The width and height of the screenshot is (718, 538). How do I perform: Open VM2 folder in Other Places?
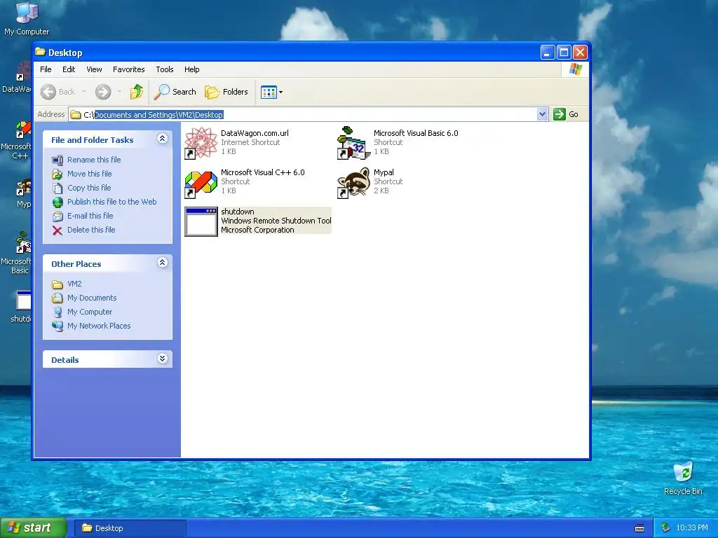(74, 284)
